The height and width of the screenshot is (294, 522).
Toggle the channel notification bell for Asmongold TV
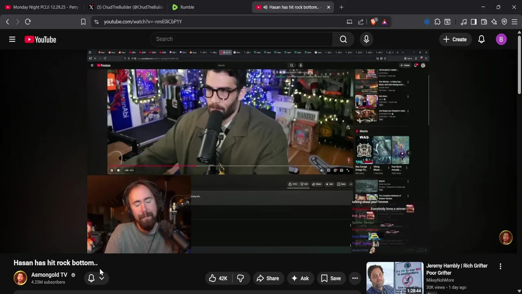coord(91,278)
